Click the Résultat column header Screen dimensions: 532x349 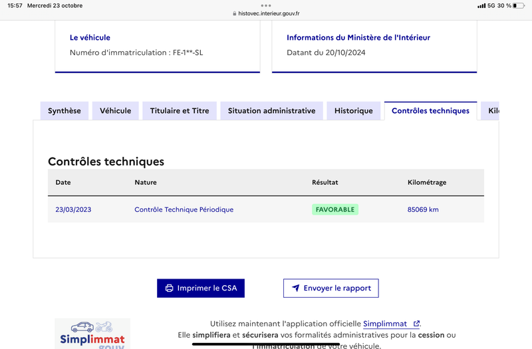coord(325,182)
